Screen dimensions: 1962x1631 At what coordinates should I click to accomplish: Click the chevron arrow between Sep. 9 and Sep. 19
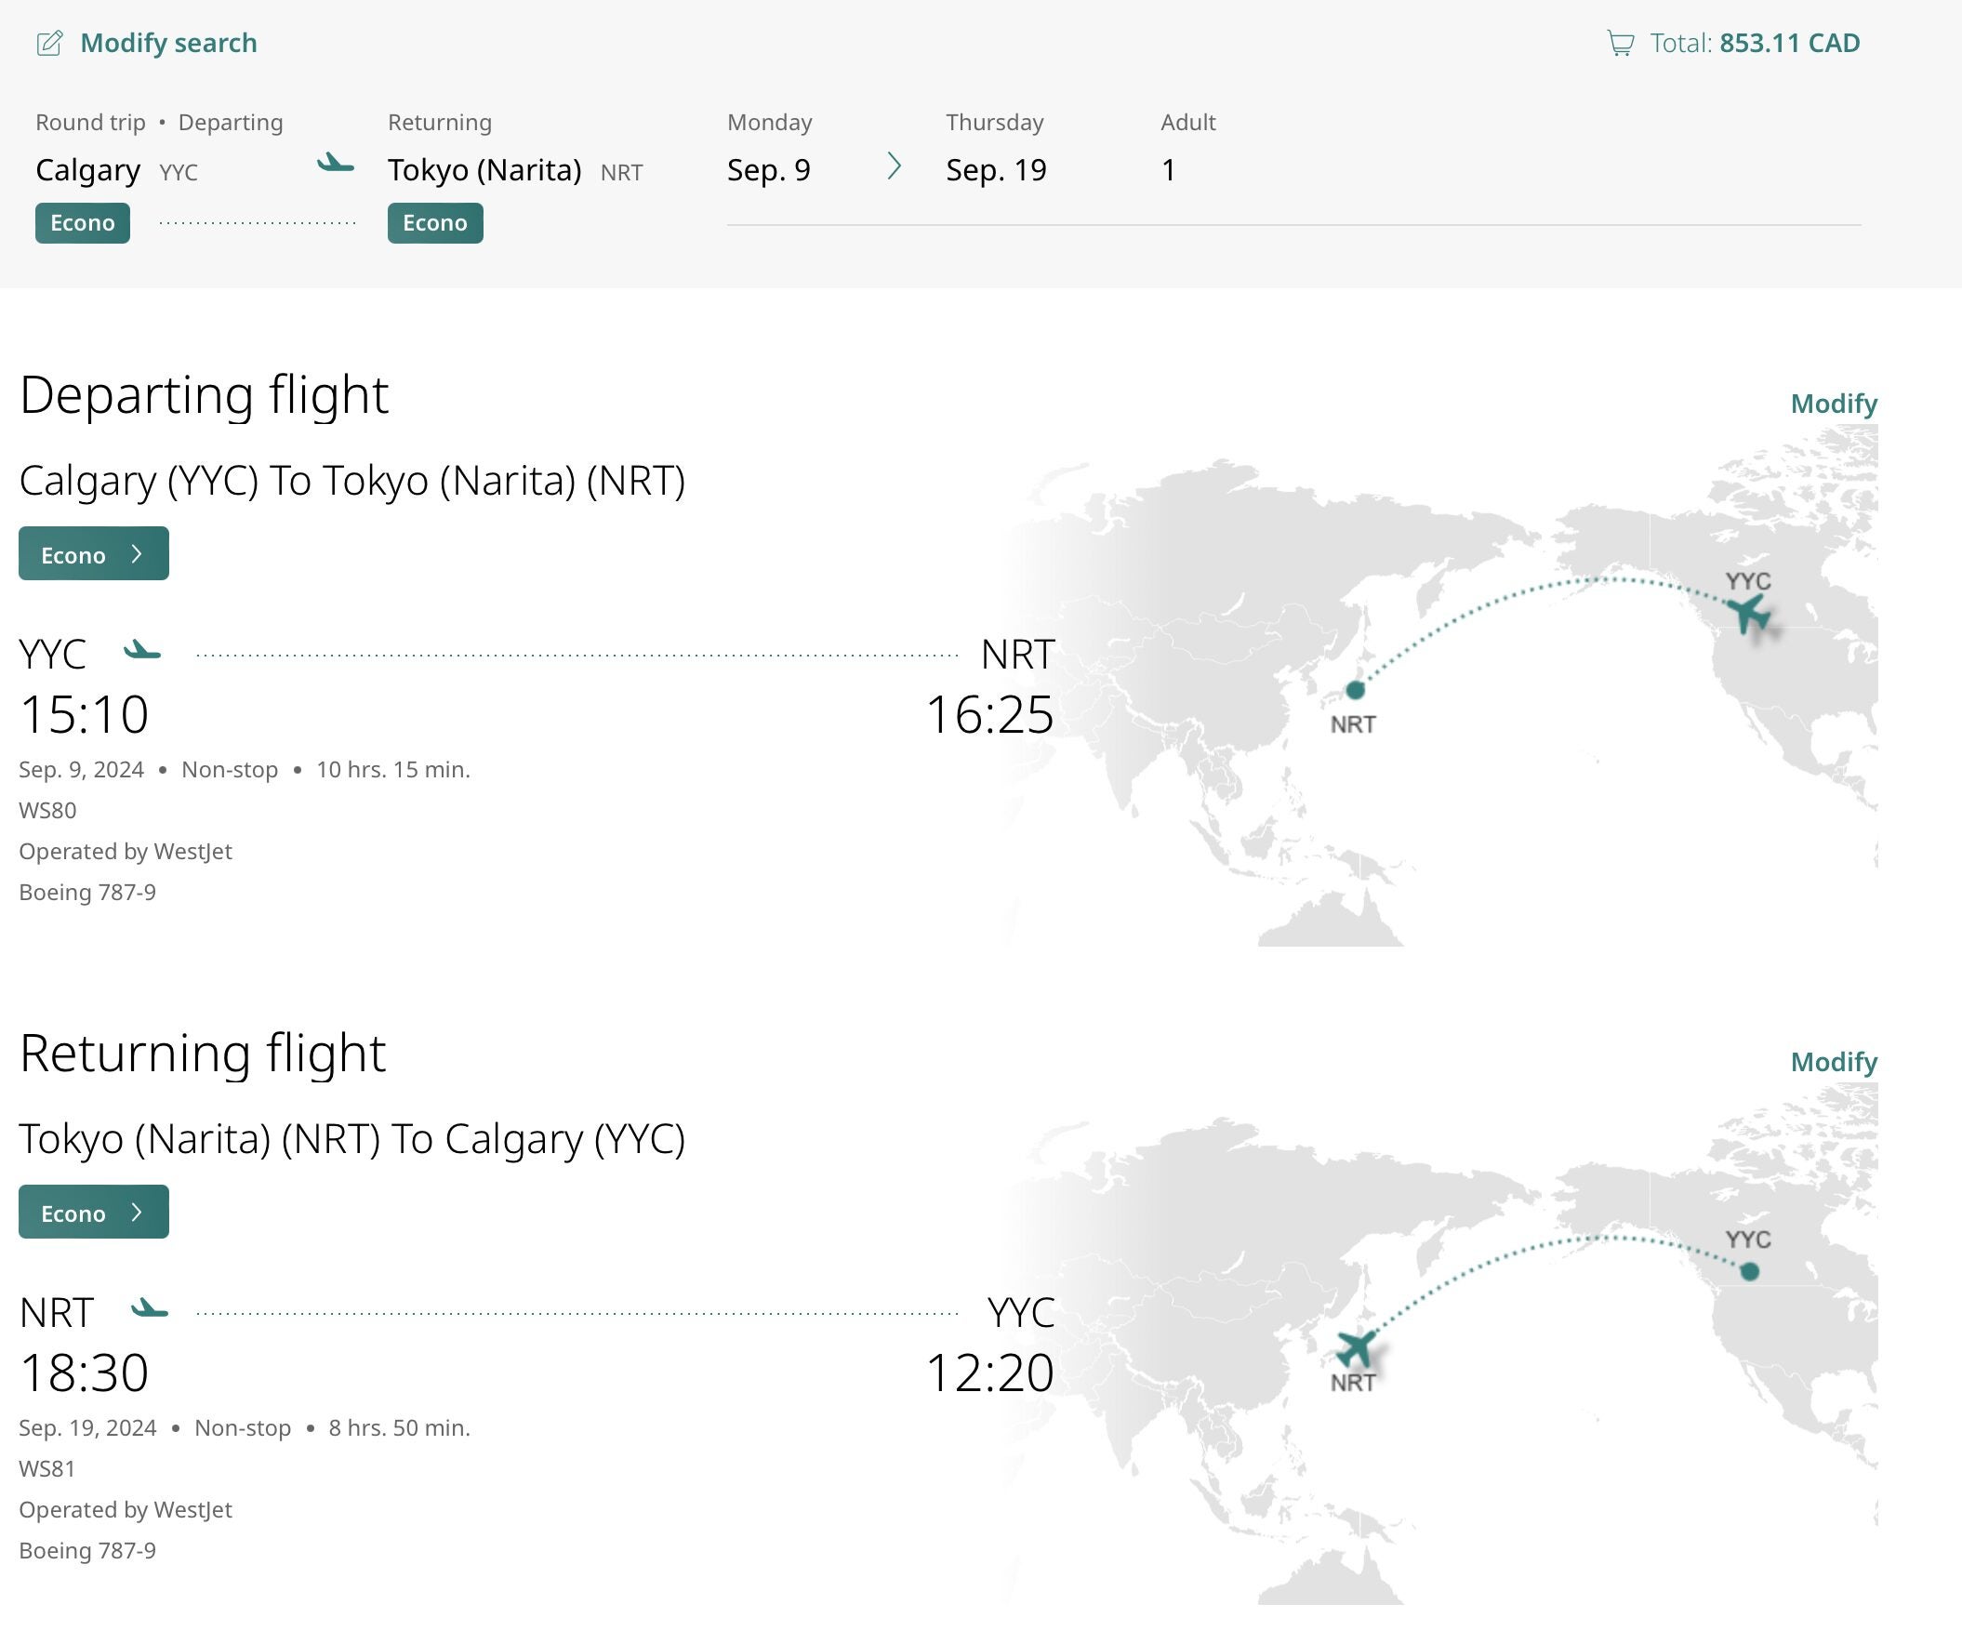click(x=895, y=167)
